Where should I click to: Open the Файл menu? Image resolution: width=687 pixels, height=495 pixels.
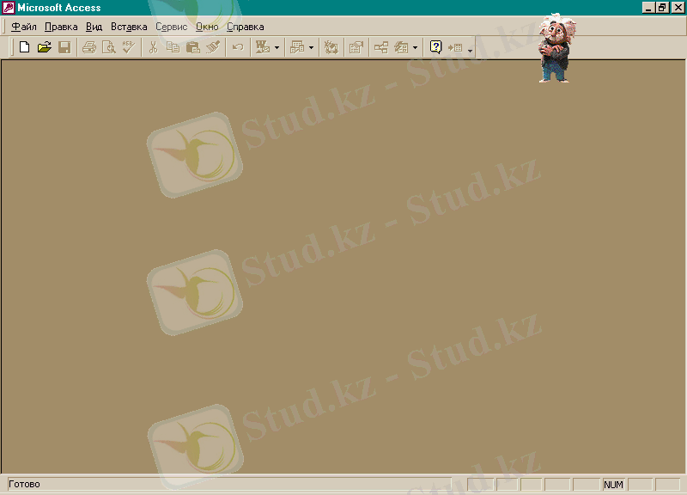(x=24, y=27)
